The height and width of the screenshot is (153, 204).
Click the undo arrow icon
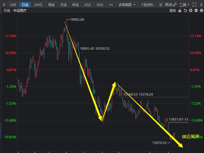[185, 11]
